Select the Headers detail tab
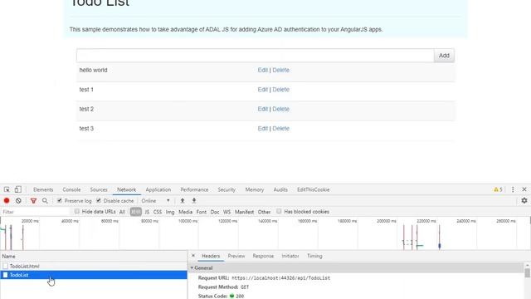The image size is (531, 299). tap(211, 256)
